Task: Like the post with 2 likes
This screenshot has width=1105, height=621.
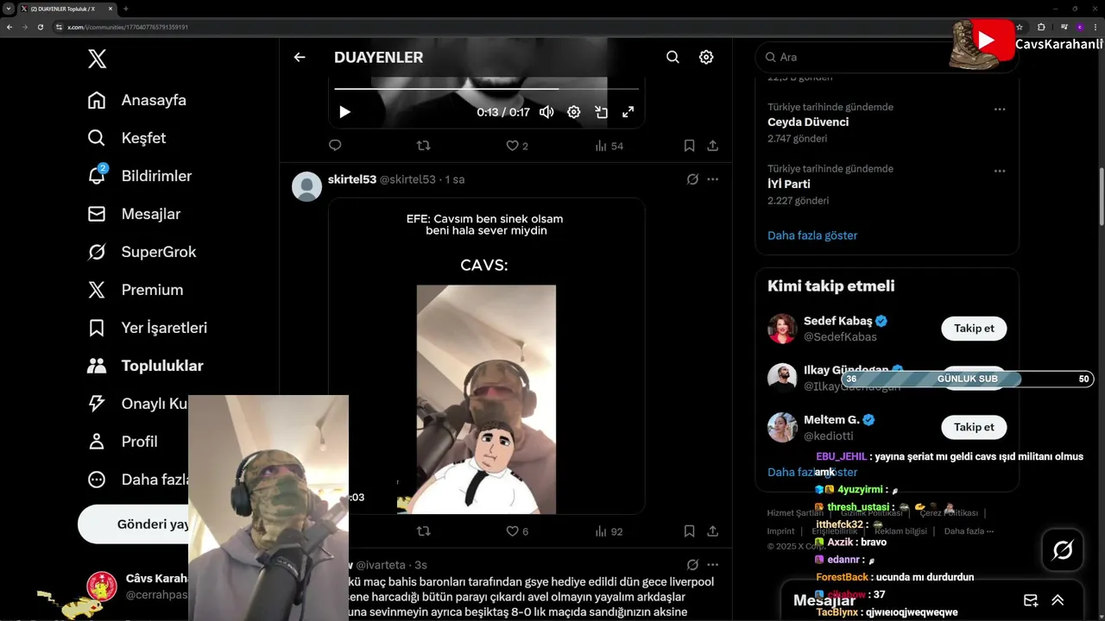Action: [x=517, y=146]
